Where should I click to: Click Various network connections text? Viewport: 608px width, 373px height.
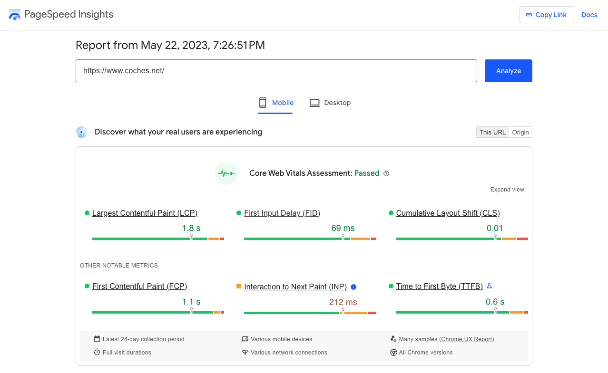(289, 353)
